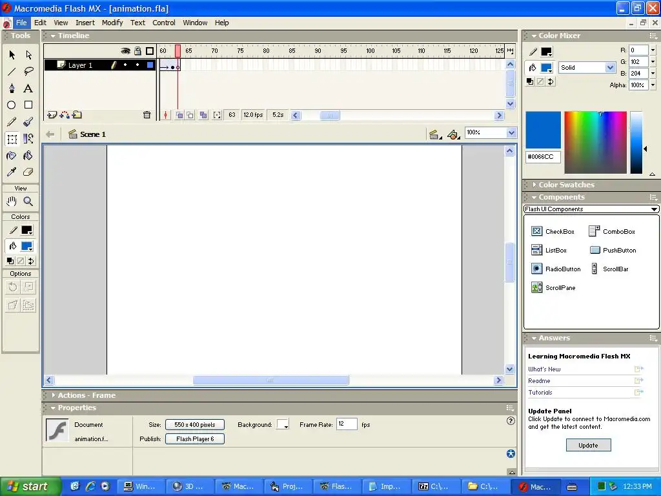661x496 pixels.
Task: Click the Center Frame timeline button
Action: pos(166,115)
